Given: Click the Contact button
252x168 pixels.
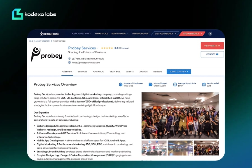Looking at the screenshot, I should (x=212, y=54).
